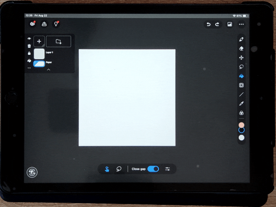The height and width of the screenshot is (207, 276).
Task: Open the grid drawing aids tool
Action: click(x=241, y=85)
